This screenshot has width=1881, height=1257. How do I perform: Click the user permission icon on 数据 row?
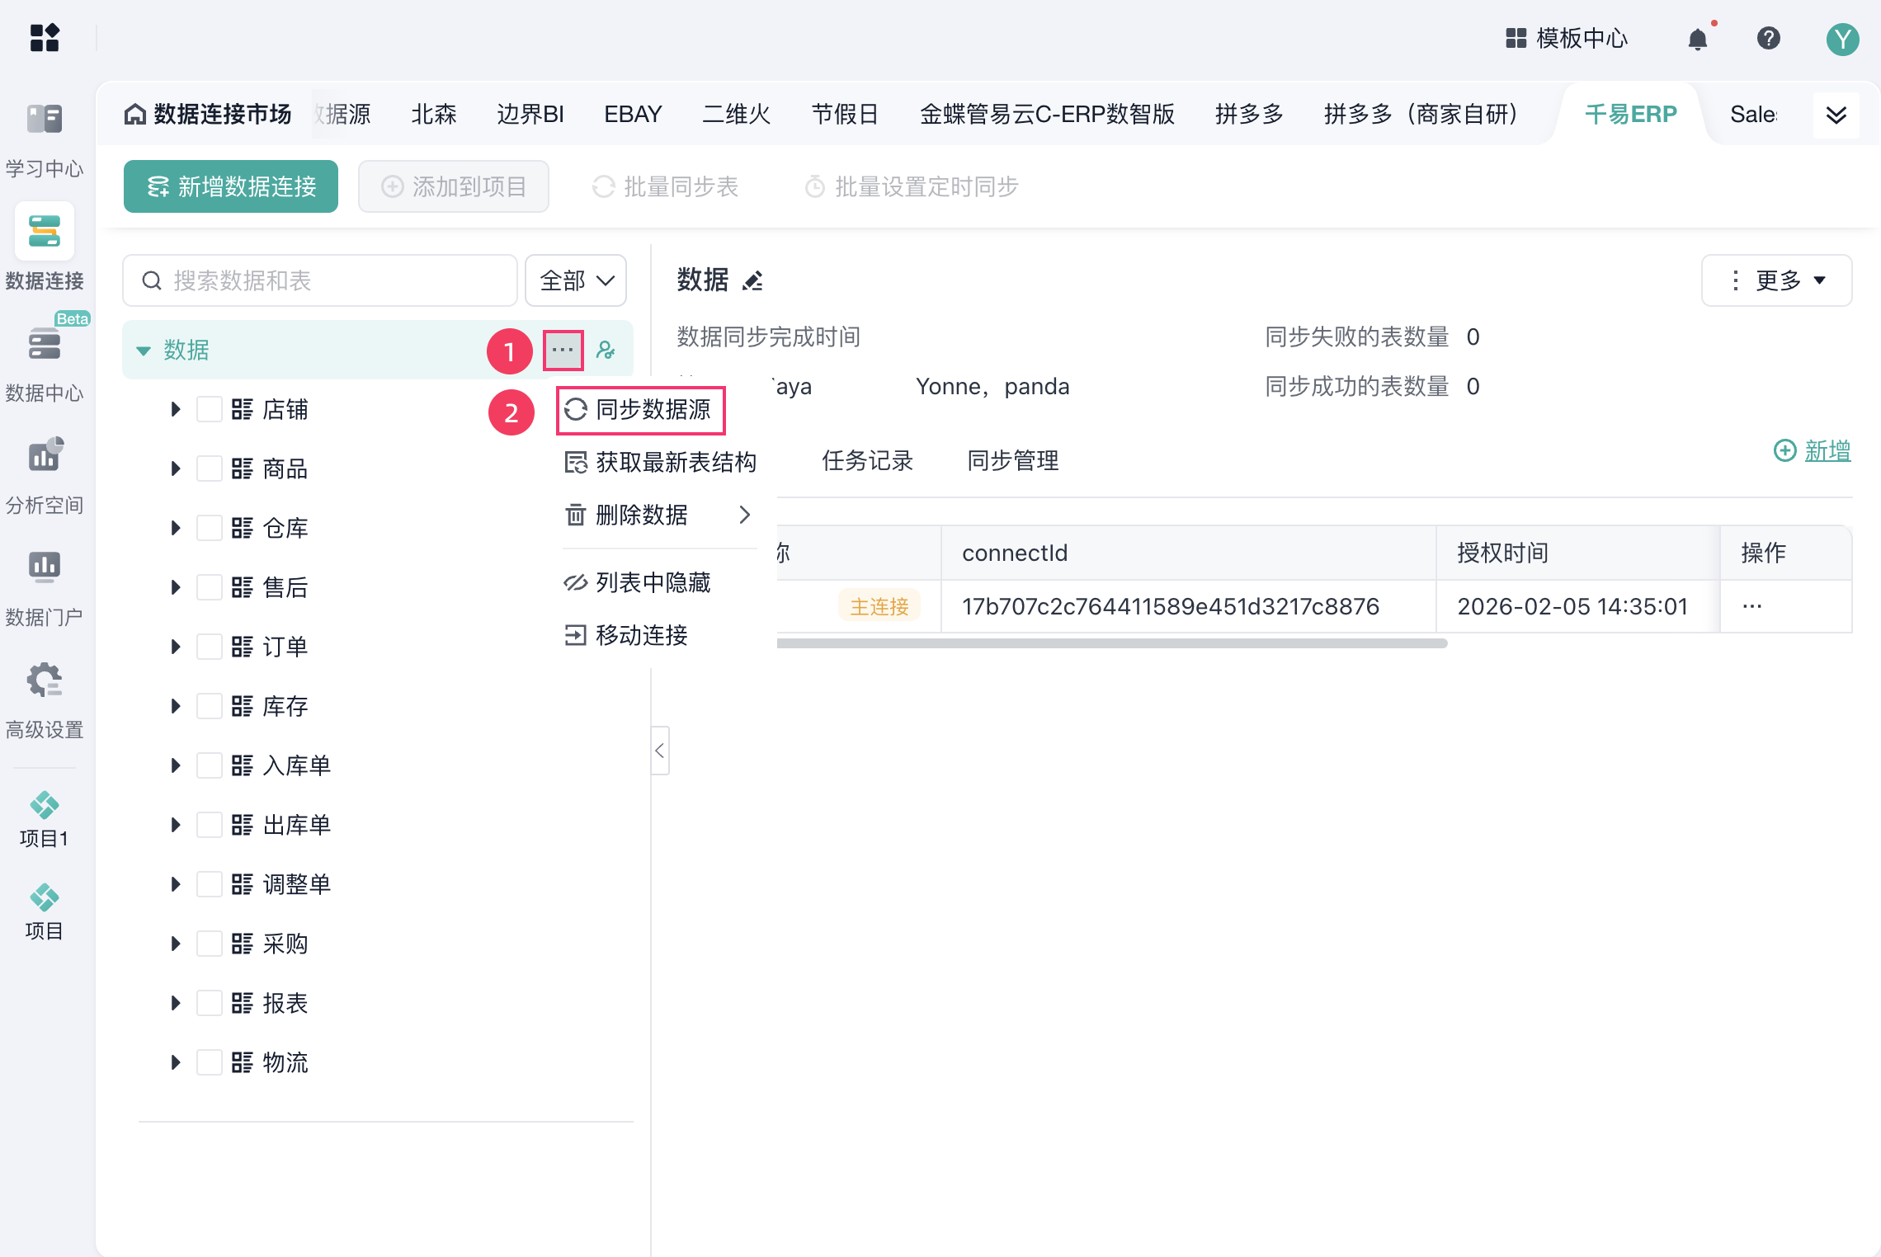[x=606, y=351]
